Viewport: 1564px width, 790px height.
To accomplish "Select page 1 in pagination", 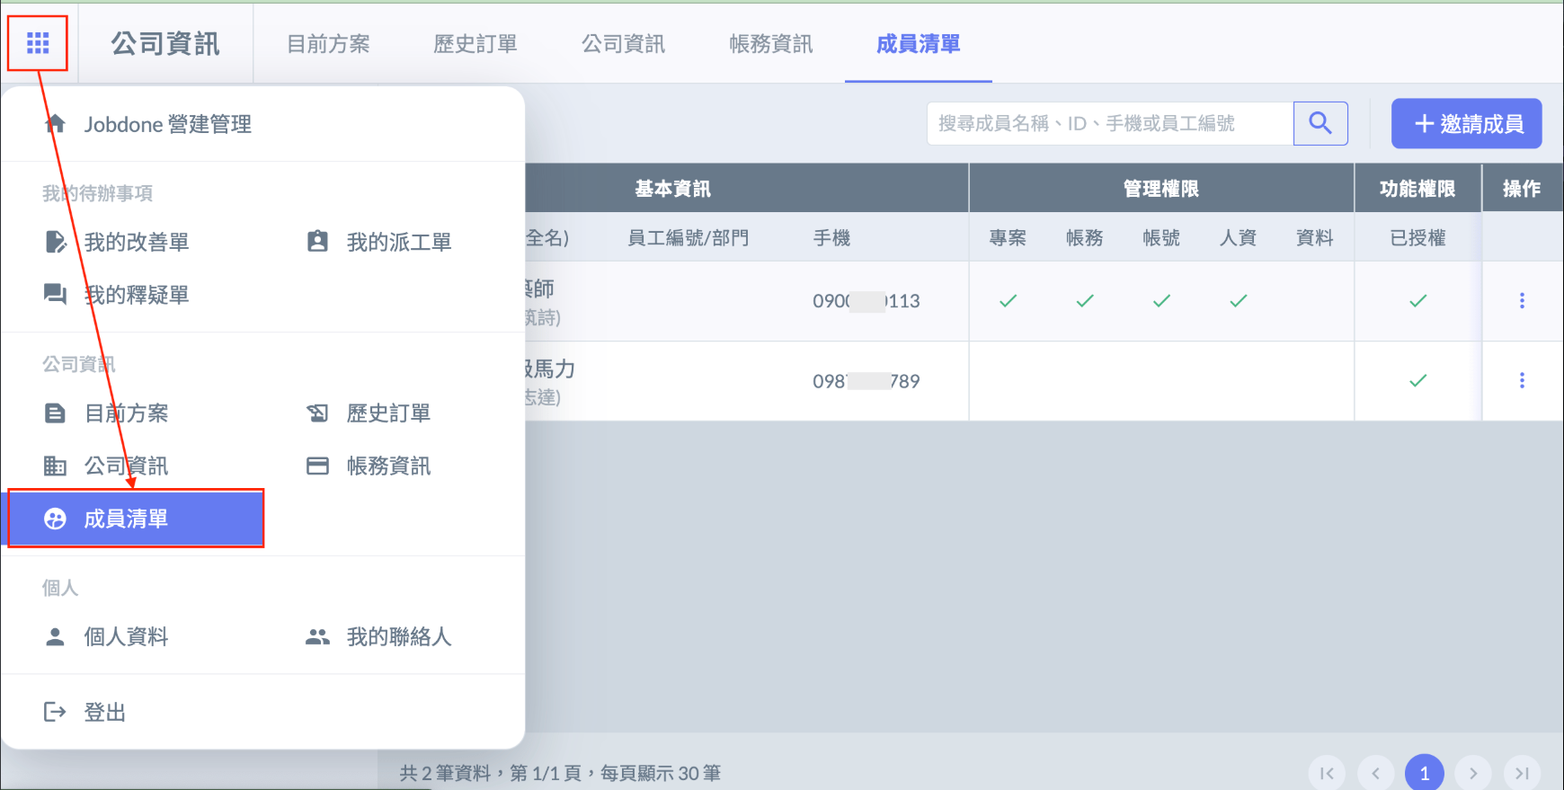I will pos(1425,773).
